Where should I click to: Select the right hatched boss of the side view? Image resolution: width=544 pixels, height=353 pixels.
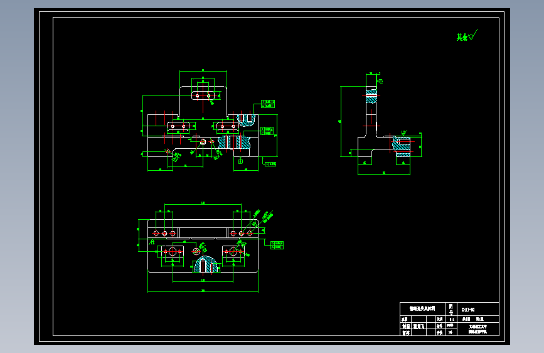[402, 146]
